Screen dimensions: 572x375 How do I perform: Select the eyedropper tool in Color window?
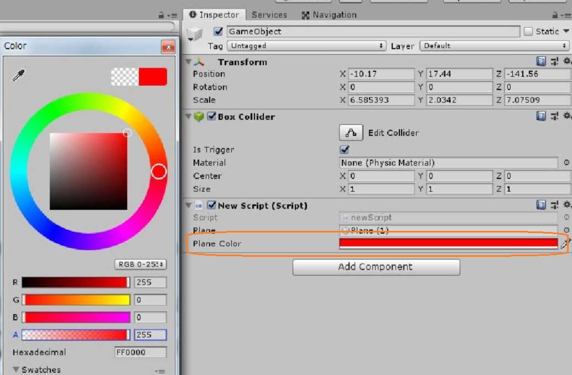pyautogui.click(x=19, y=76)
